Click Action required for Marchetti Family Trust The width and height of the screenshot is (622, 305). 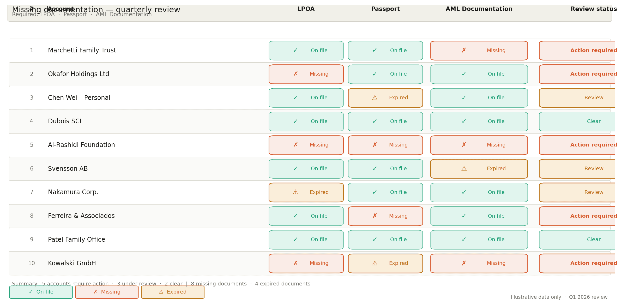pos(593,51)
